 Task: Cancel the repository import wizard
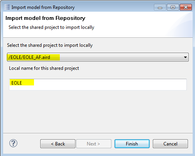[x=170, y=144]
